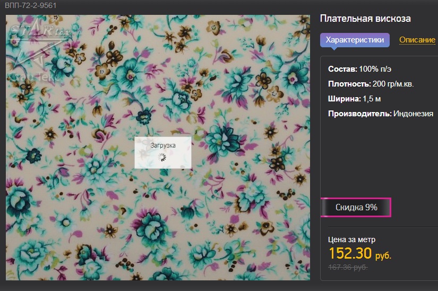The height and width of the screenshot is (291, 438).
Task: Select the Ширина: 1,5 м line
Action: point(358,99)
